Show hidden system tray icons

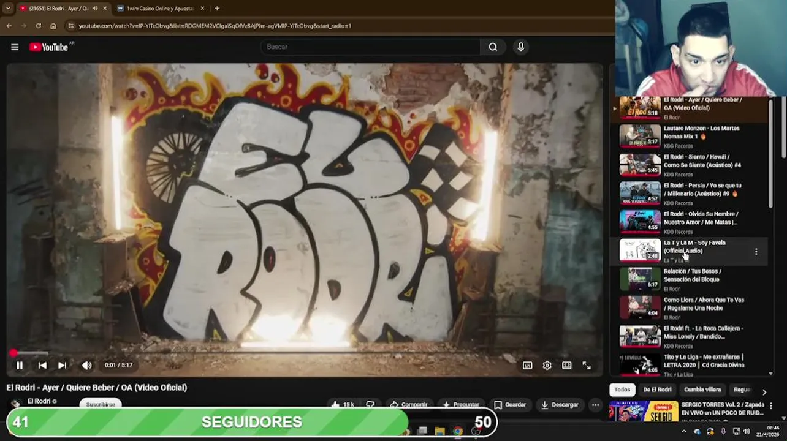[684, 431]
